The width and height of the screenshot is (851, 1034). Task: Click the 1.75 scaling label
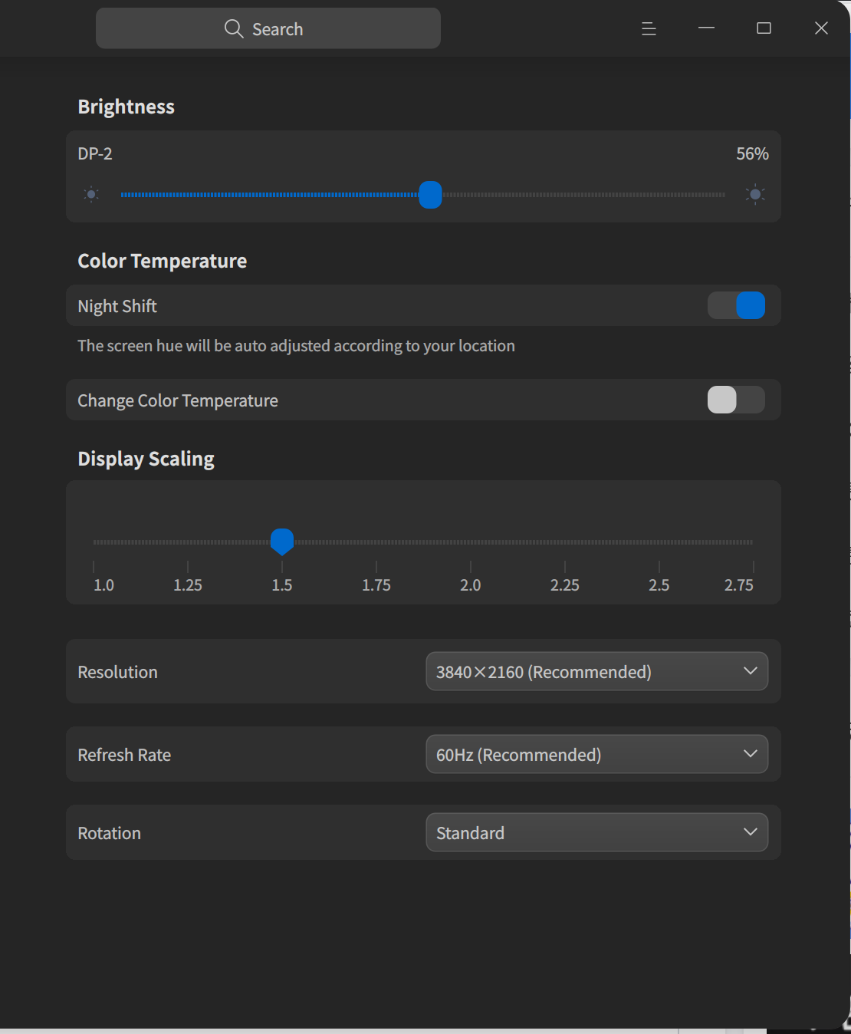376,585
